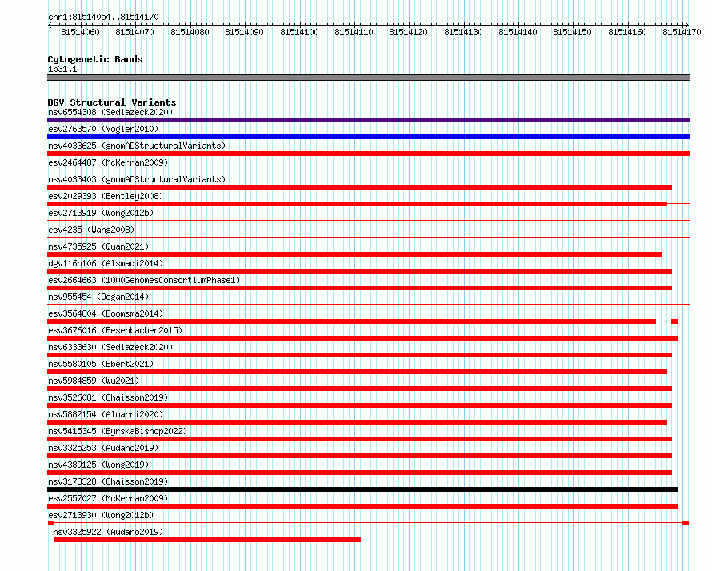The image size is (712, 571).
Task: Click the esv2763570 (Vogler2010) label
Action: 103,129
